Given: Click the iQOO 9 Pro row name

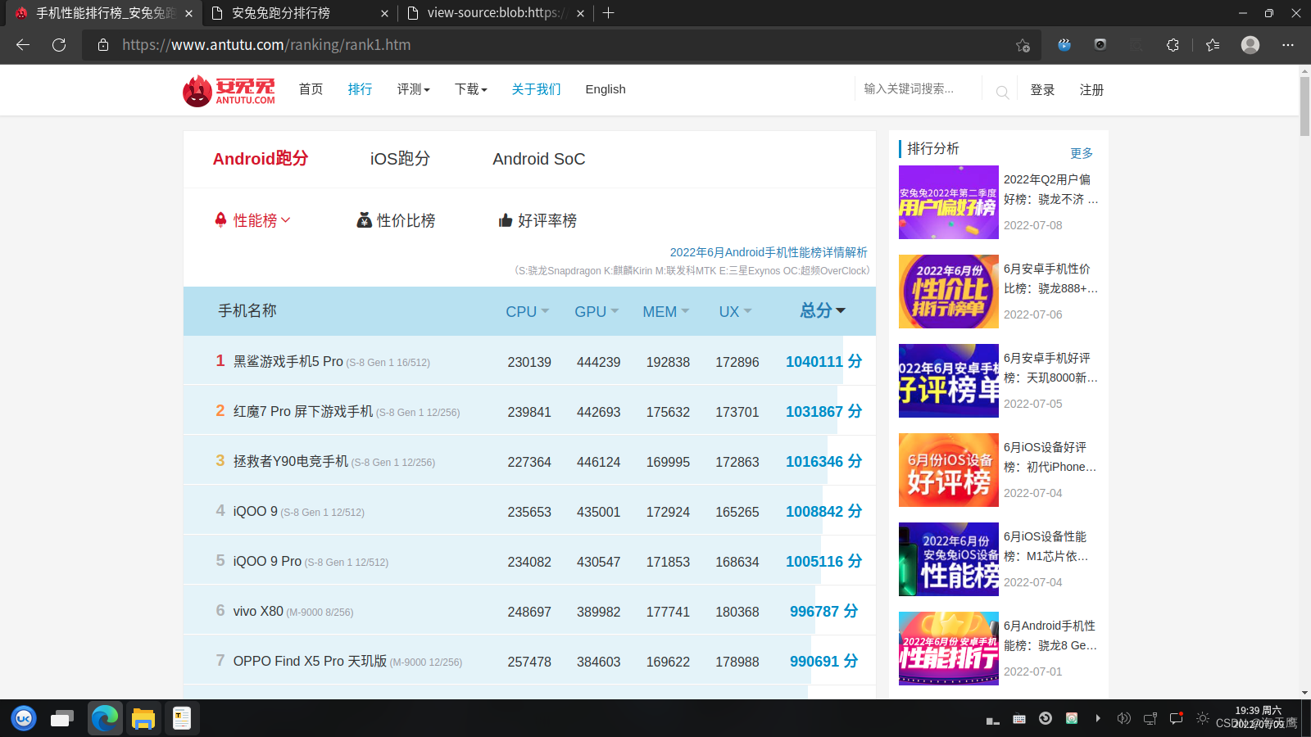Looking at the screenshot, I should coord(267,561).
